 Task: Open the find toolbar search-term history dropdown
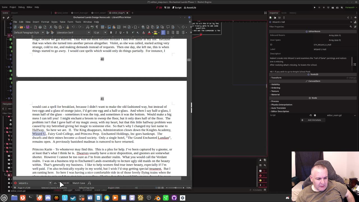(50, 183)
